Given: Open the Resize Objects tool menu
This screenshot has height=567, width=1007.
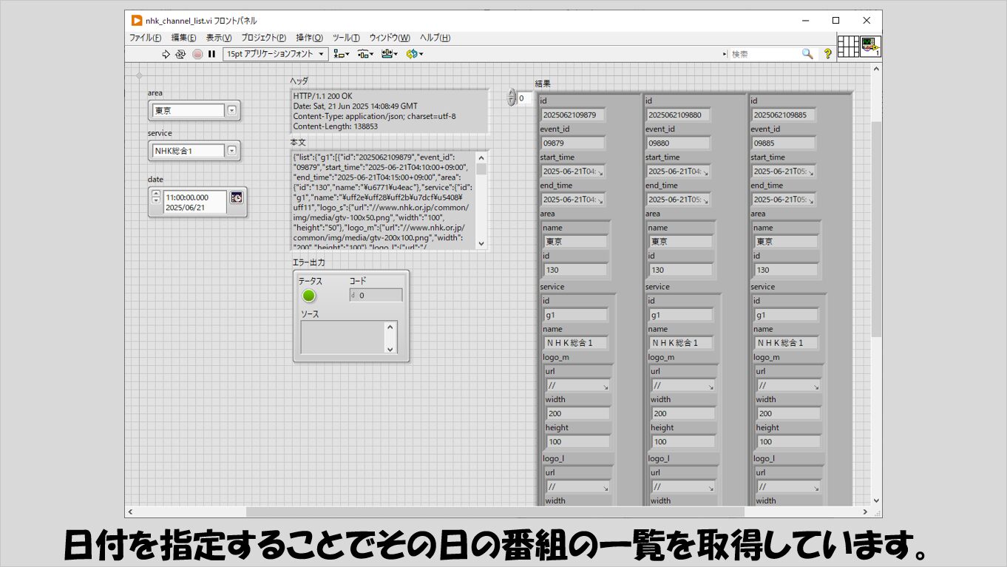Looking at the screenshot, I should pyautogui.click(x=390, y=54).
